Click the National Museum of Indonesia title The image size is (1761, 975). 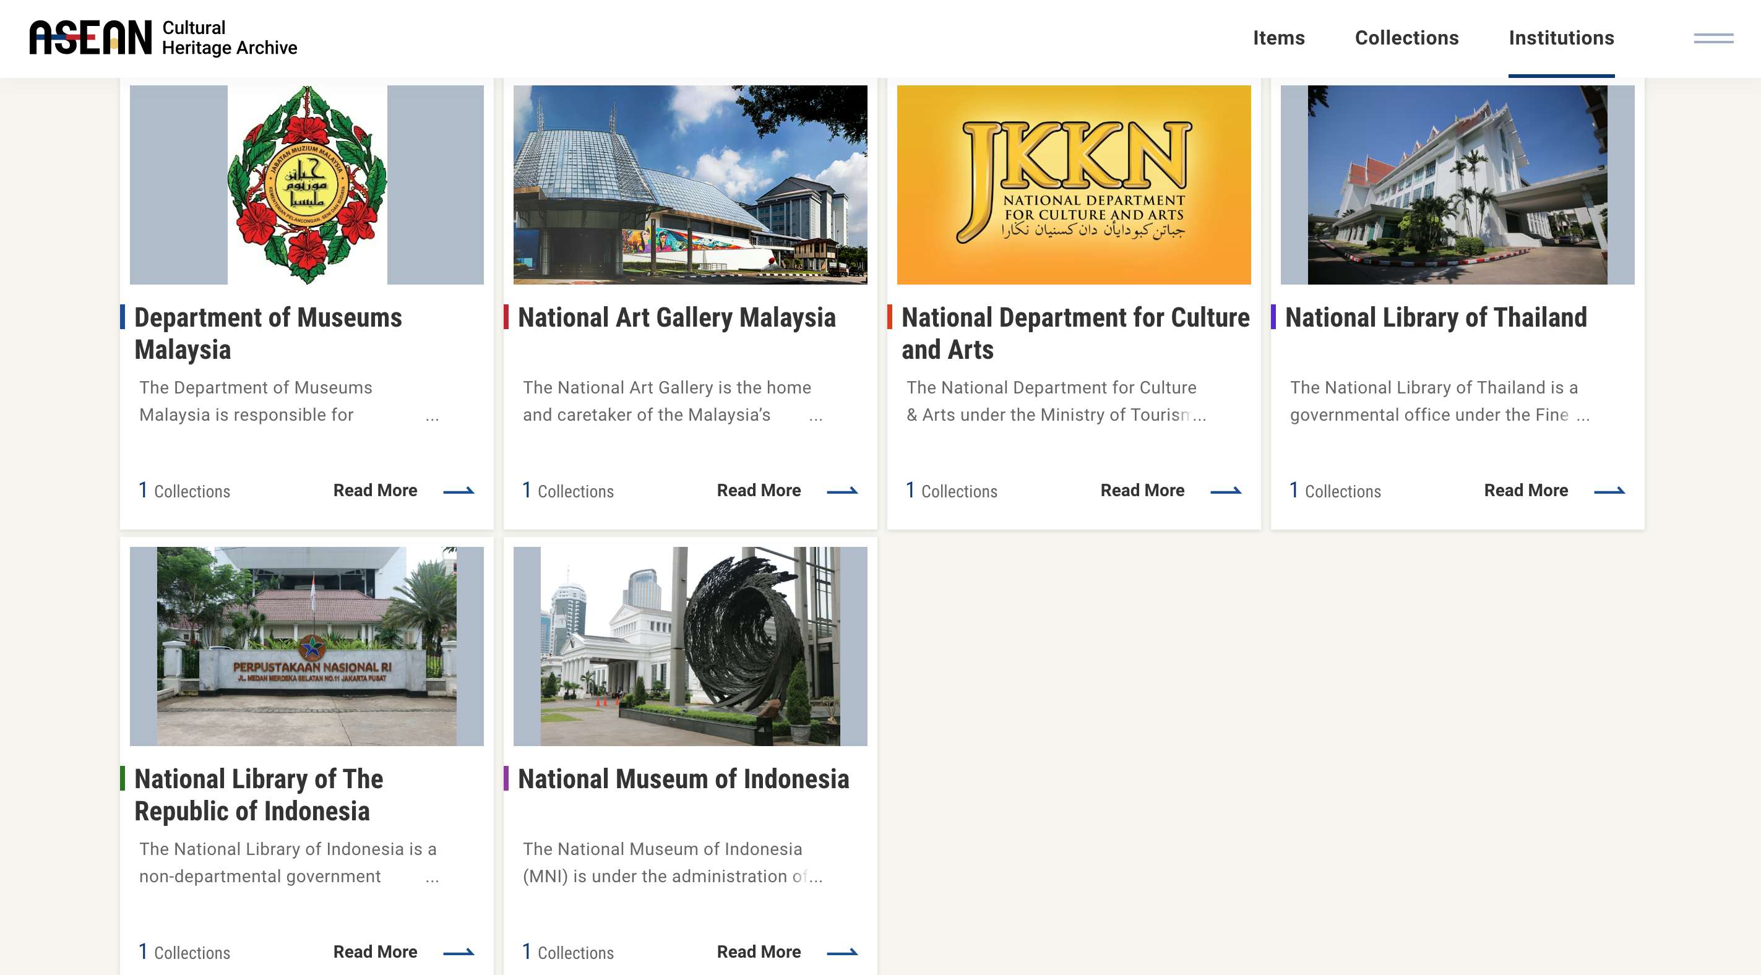[684, 779]
